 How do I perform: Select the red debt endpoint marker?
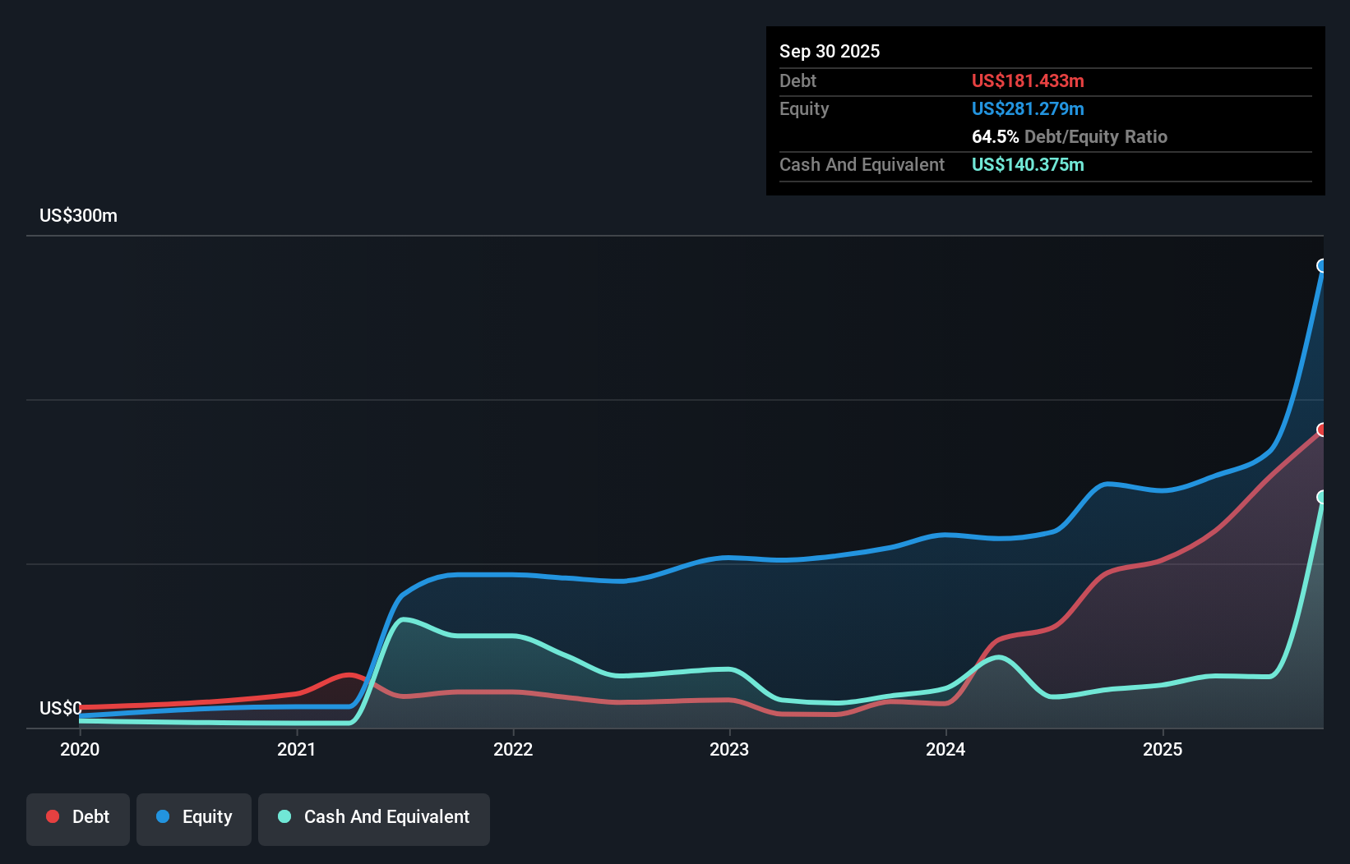[x=1322, y=429]
